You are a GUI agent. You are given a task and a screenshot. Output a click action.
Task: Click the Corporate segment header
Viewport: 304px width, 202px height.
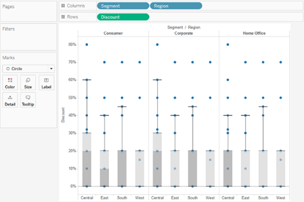184,34
